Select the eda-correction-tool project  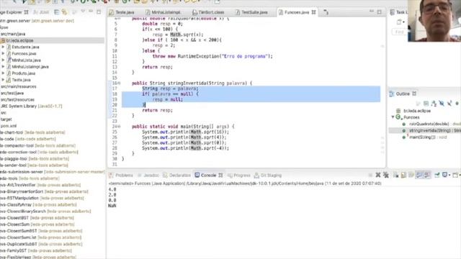39,152
